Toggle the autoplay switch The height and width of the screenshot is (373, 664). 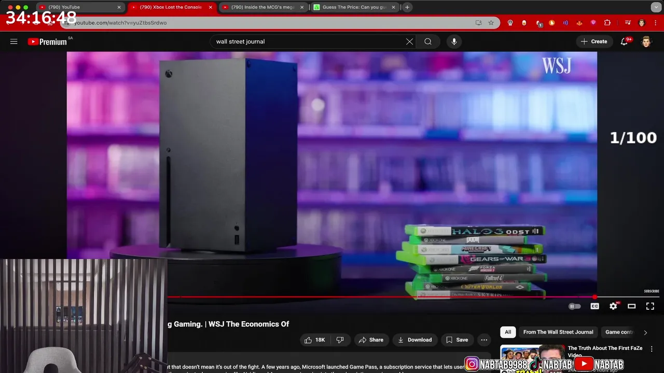pos(575,306)
